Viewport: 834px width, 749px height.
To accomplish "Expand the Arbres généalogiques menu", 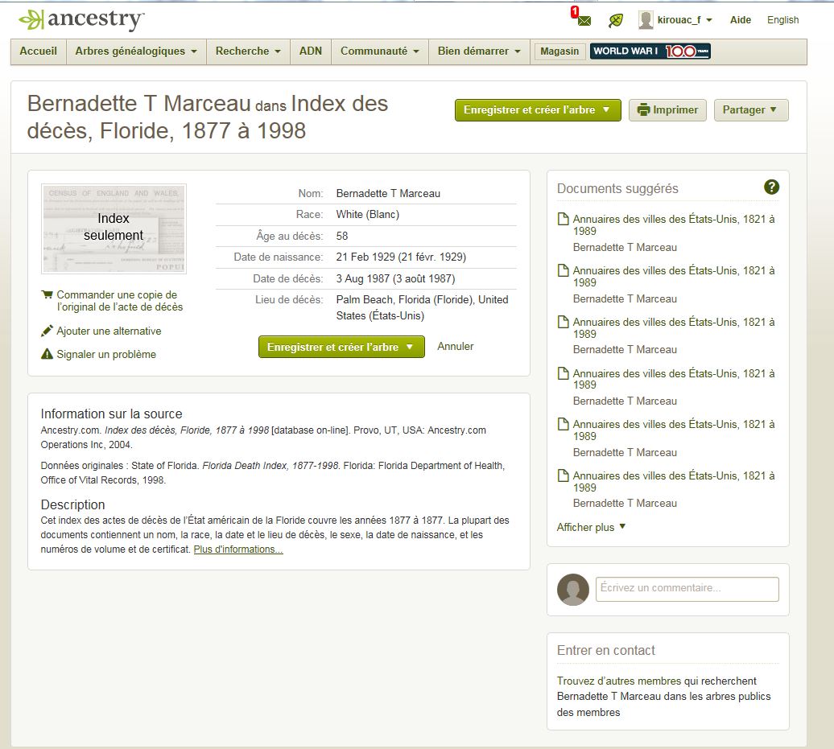I will point(136,51).
